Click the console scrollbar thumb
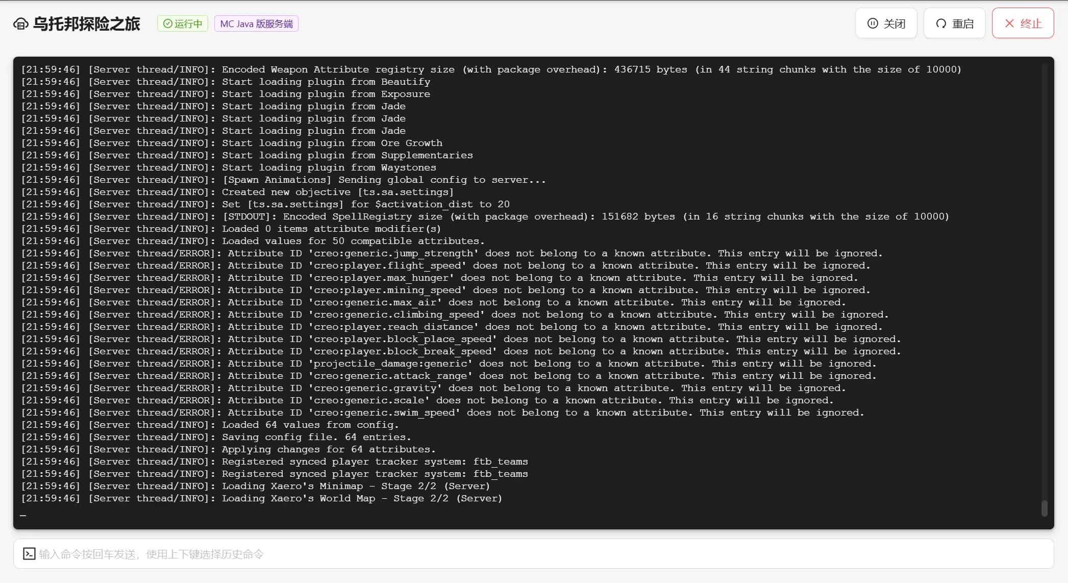The height and width of the screenshot is (583, 1068). pos(1044,508)
